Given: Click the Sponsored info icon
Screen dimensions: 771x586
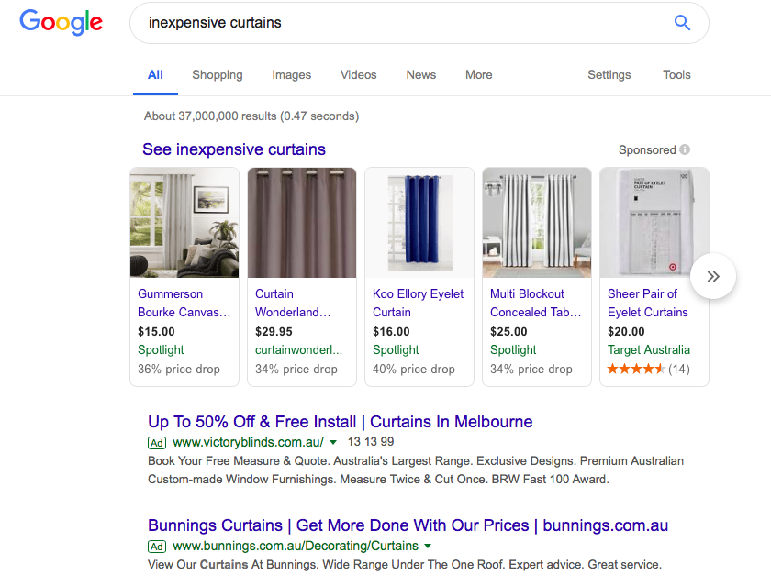Looking at the screenshot, I should pos(685,150).
